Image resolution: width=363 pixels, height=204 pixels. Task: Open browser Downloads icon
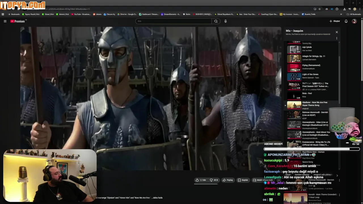344,9
